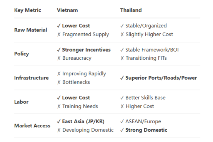The image size is (213, 142).
Task: Click the Stronger Incentives text
Action: click(x=86, y=50)
